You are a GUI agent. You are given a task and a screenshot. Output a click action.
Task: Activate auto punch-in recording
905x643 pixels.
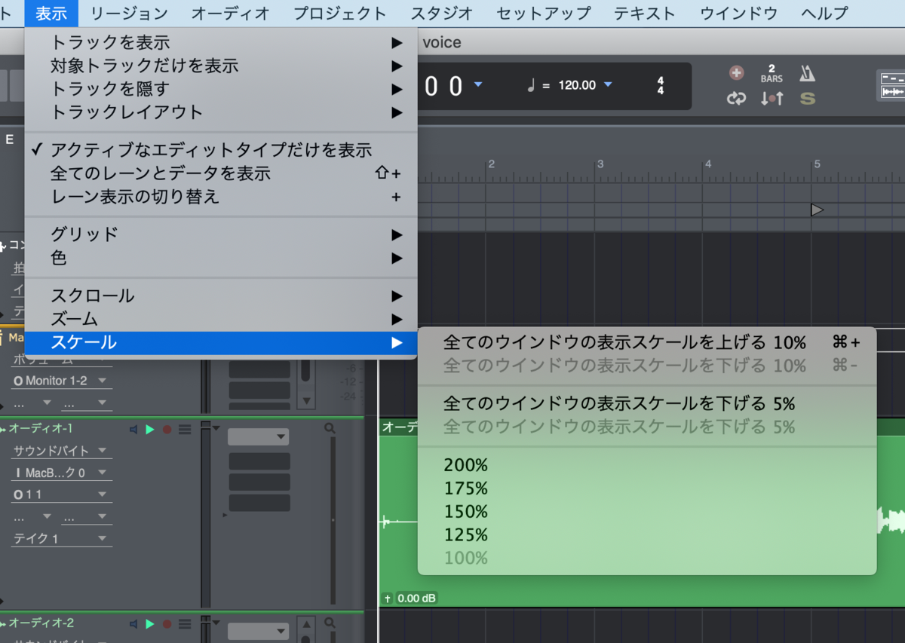[771, 98]
